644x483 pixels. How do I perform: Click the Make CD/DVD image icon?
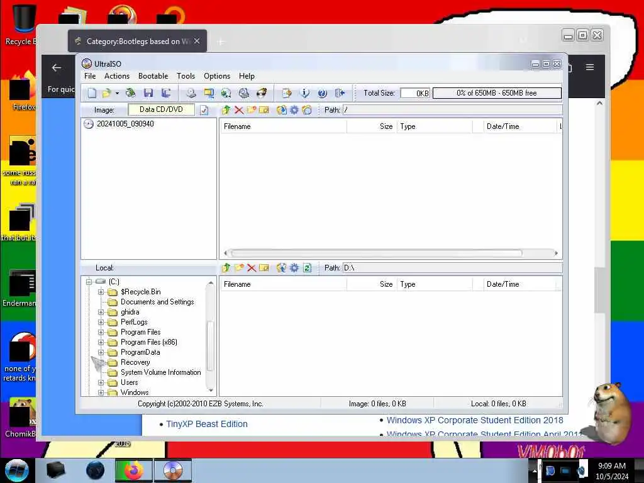191,93
